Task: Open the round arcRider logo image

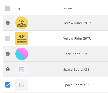Action: click(22, 23)
